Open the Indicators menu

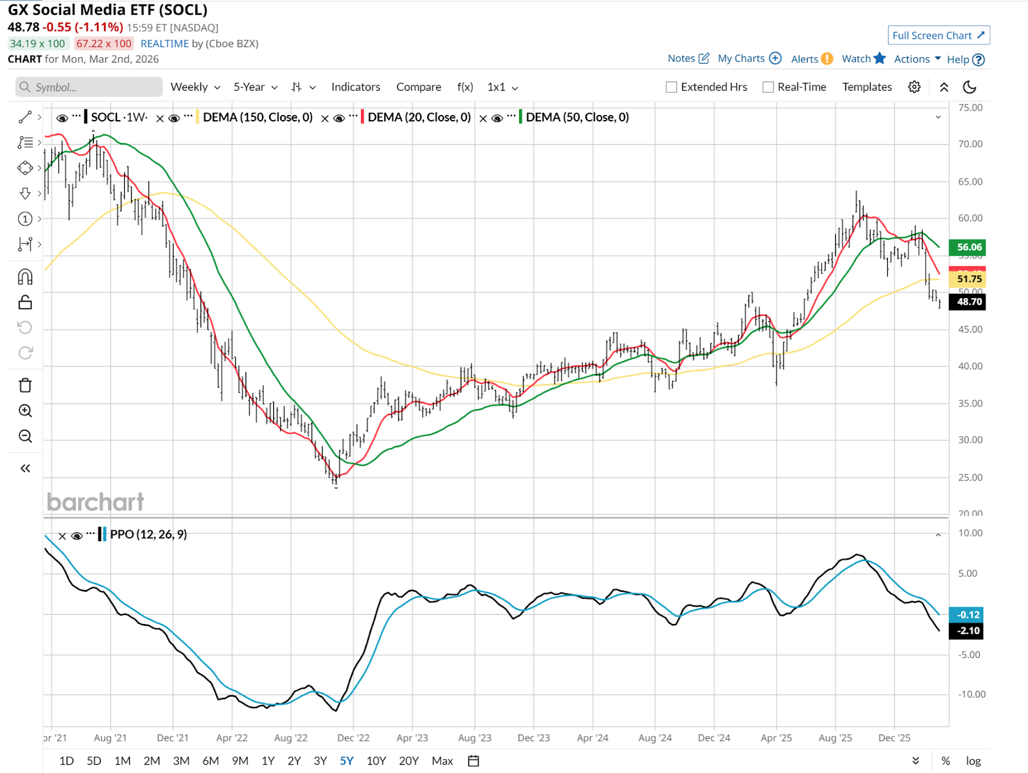point(356,87)
